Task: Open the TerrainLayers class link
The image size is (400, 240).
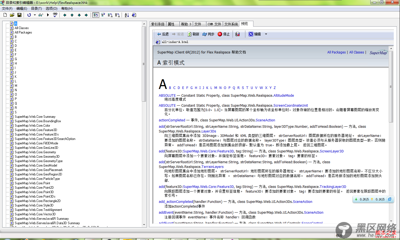Action: (x=212, y=167)
